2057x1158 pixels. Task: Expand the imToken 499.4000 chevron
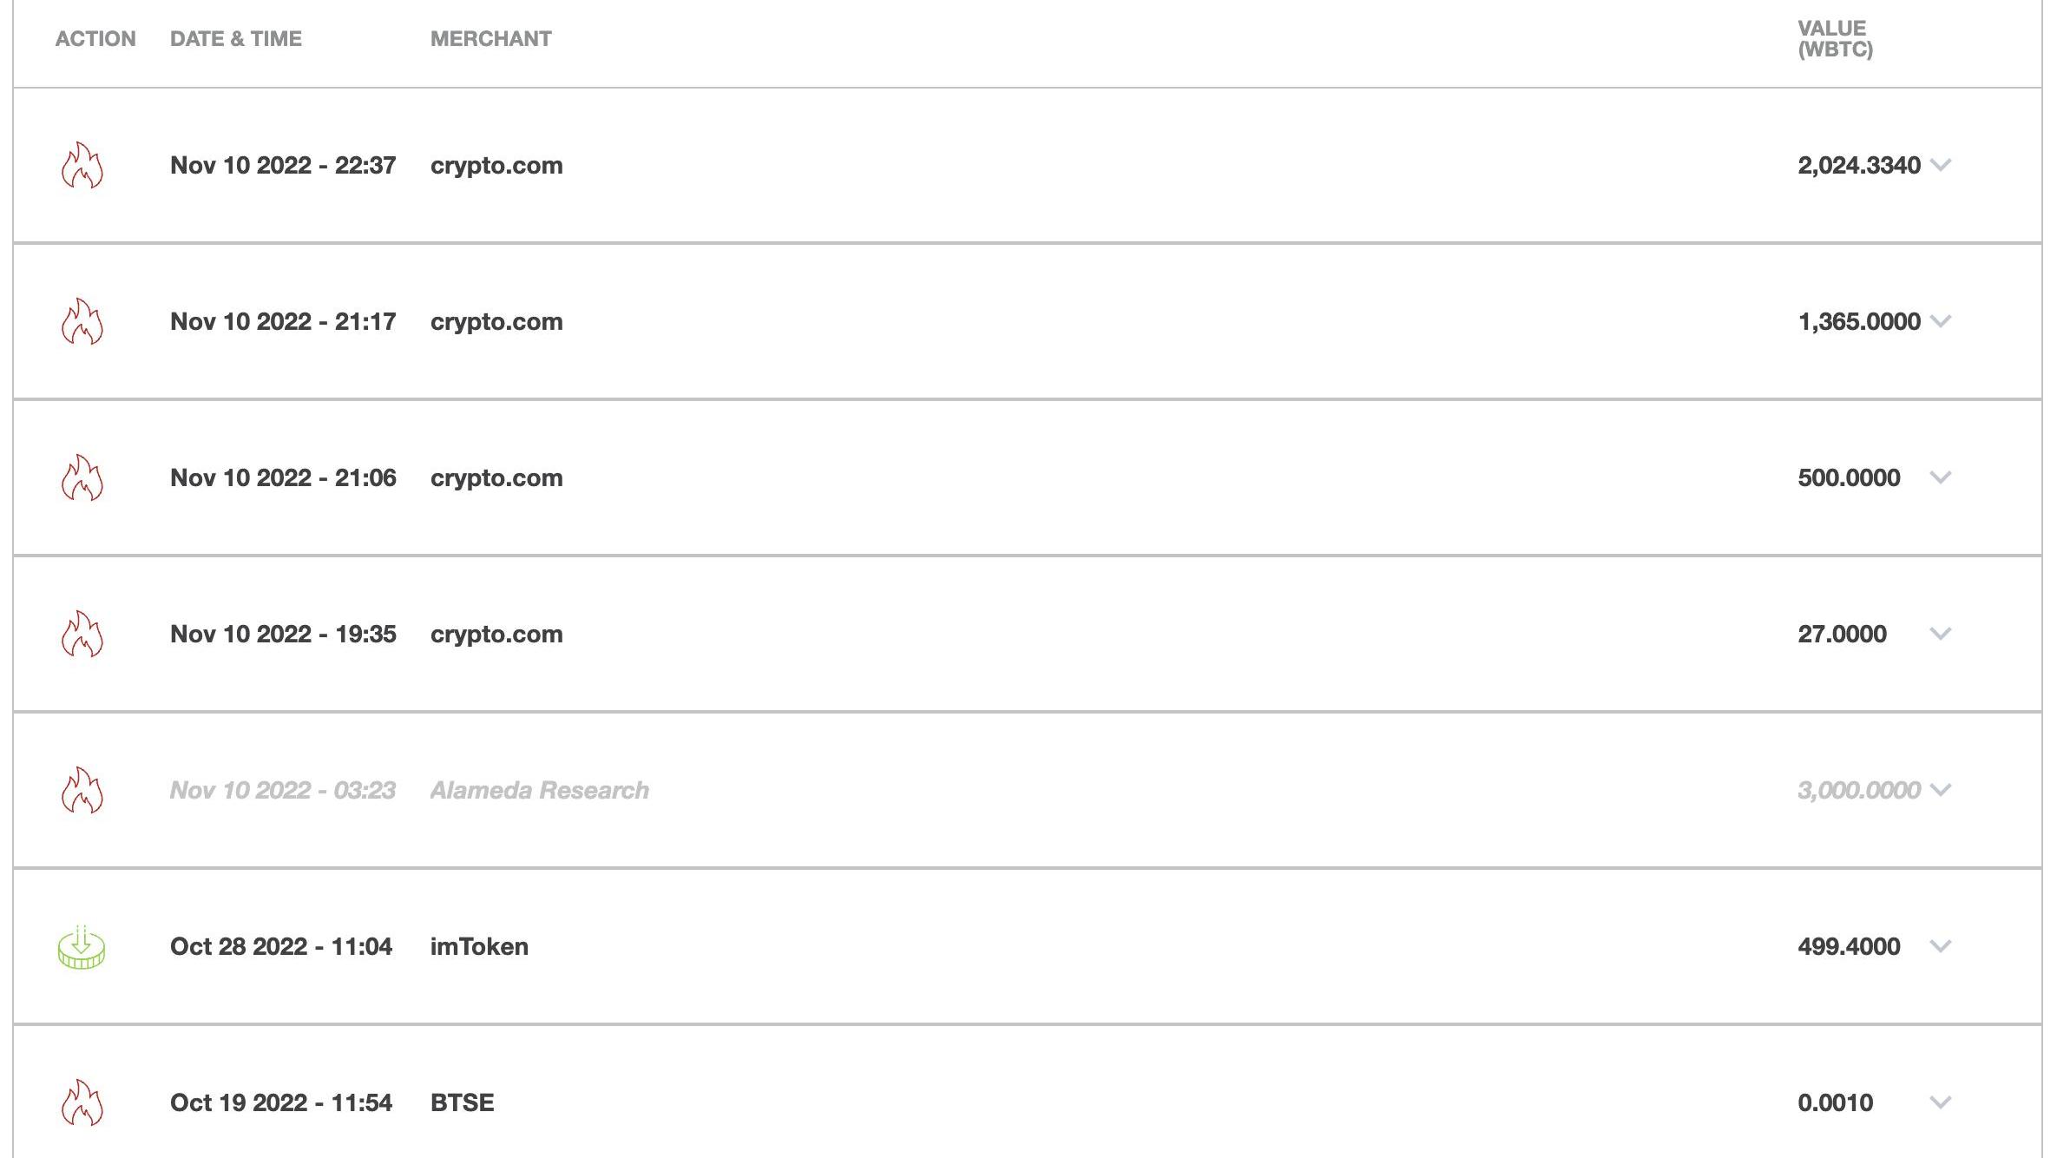(1941, 946)
